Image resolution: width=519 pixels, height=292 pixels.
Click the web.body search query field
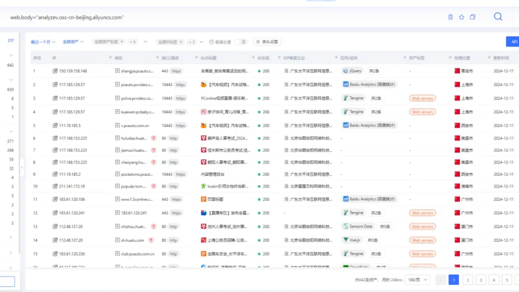click(x=223, y=17)
